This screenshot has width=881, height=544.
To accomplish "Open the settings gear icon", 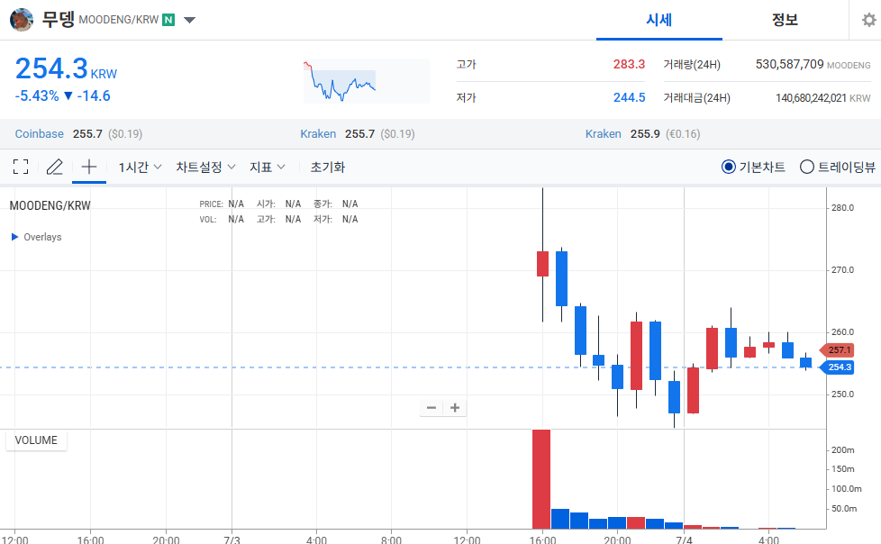I will (x=868, y=20).
